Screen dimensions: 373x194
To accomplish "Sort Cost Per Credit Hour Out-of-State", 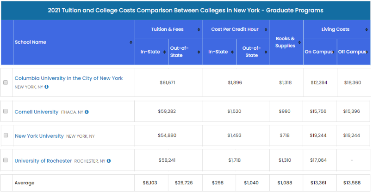I will pos(266,52).
